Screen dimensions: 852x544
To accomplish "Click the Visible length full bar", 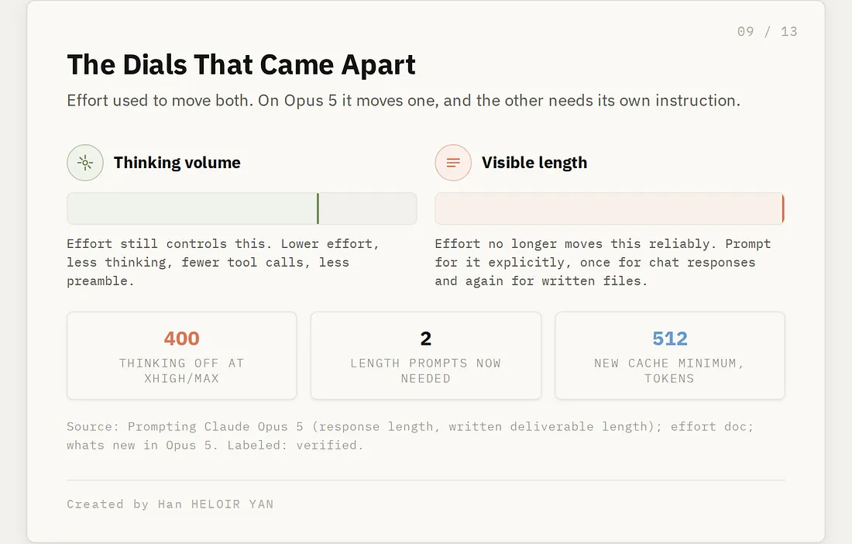I will pos(610,208).
